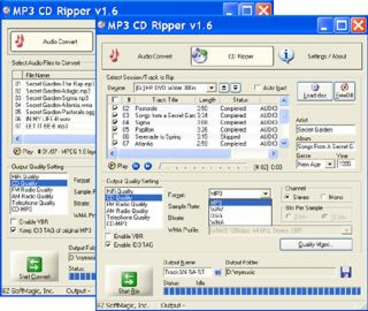The width and height of the screenshot is (368, 311).
Task: Open the Genre dropdown showing New Age
Action: (330, 164)
